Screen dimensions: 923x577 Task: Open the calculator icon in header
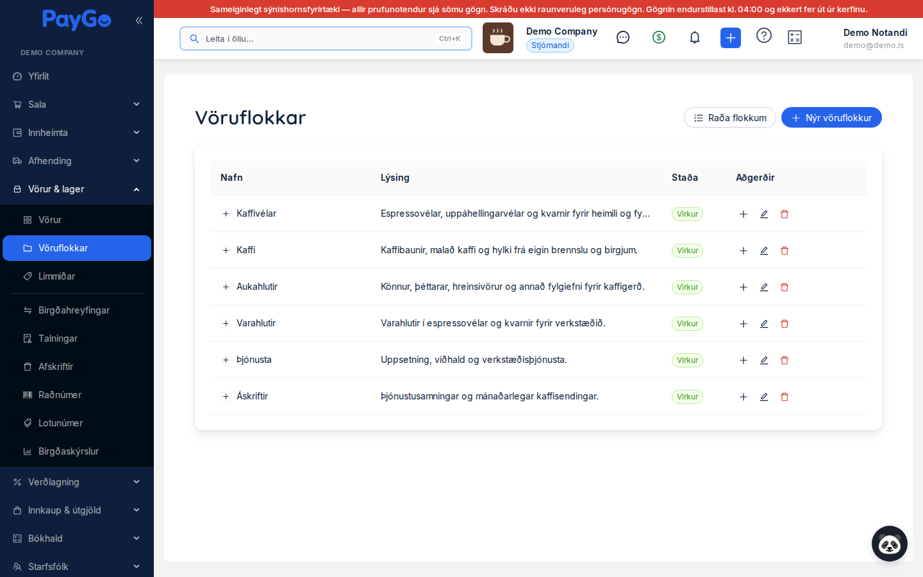[x=795, y=38]
